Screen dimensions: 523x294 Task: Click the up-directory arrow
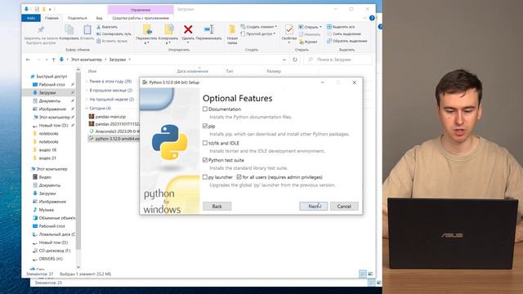(x=53, y=60)
